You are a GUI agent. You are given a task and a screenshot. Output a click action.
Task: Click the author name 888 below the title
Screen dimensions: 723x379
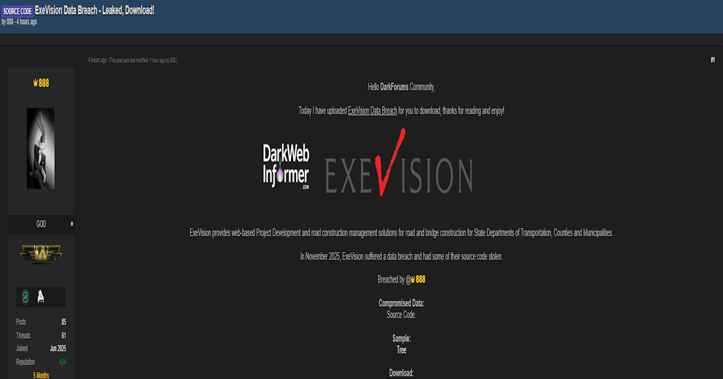[x=9, y=20]
